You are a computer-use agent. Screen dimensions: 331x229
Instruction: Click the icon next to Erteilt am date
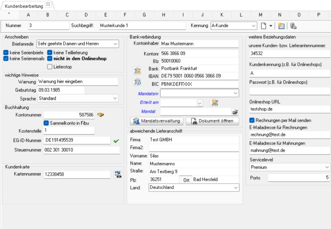[x=215, y=102]
